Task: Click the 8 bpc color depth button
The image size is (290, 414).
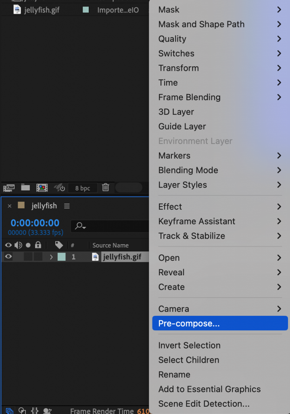Action: tap(83, 188)
